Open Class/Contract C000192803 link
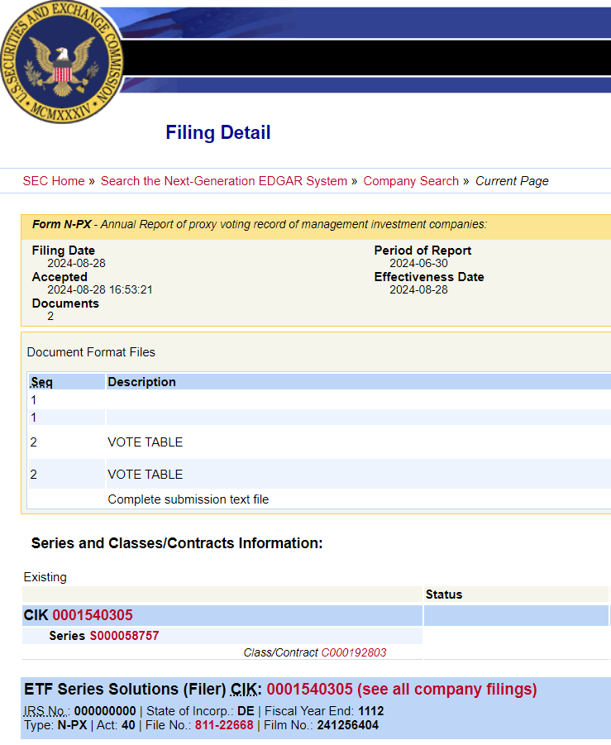Screen dimensions: 611x745 [x=354, y=652]
